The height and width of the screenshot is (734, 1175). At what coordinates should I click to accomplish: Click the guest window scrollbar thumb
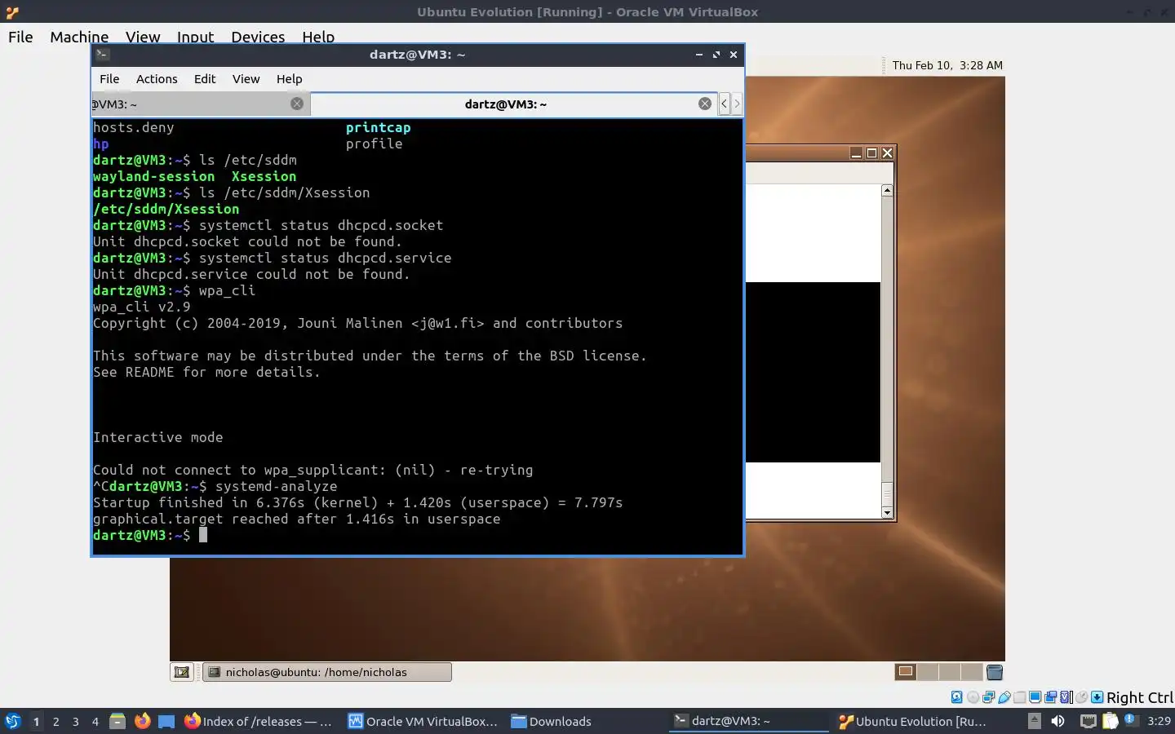click(887, 493)
